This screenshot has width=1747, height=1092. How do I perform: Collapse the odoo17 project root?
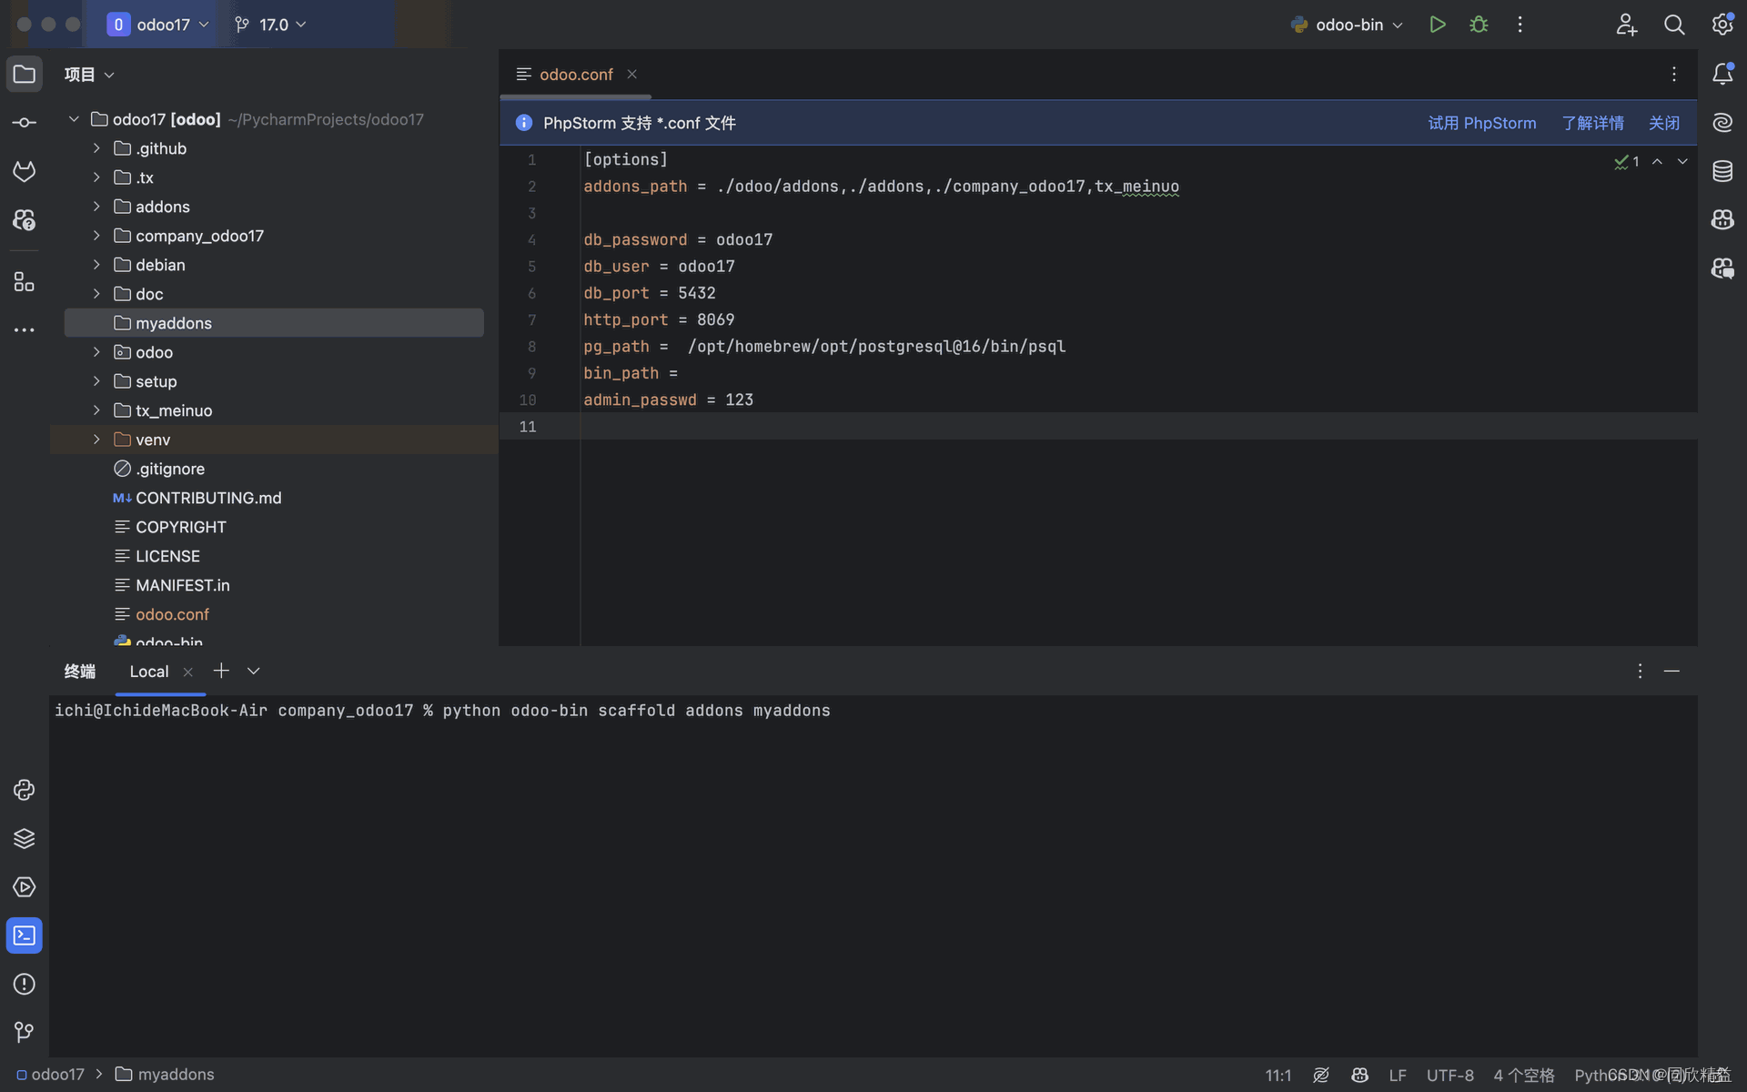pos(74,119)
